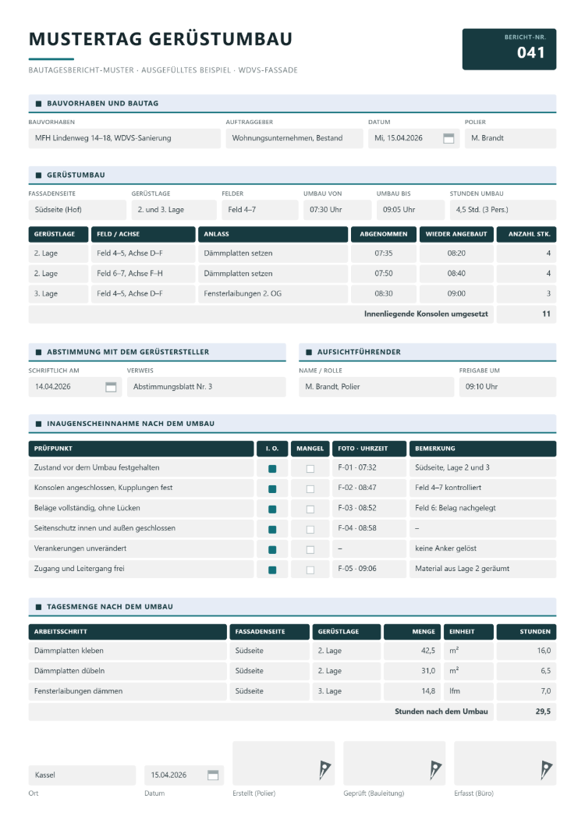The height and width of the screenshot is (827, 585).
Task: Click the Auftraggeber field Wohnungsunternehmen, Bestand
Action: (294, 138)
